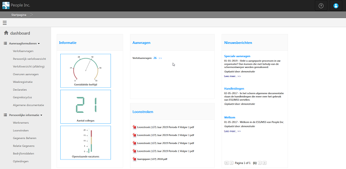
Task: Open the Aantal collegas counter widget
Action: (x=86, y=106)
